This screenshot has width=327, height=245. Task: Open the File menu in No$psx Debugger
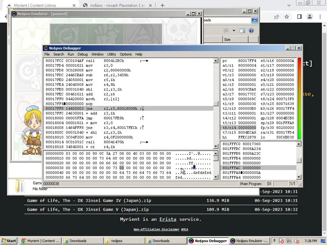point(47,54)
